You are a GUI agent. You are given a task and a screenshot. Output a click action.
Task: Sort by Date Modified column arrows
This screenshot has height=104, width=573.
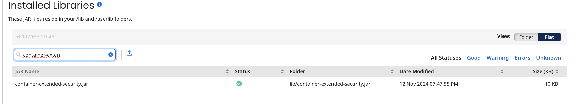click(x=502, y=72)
